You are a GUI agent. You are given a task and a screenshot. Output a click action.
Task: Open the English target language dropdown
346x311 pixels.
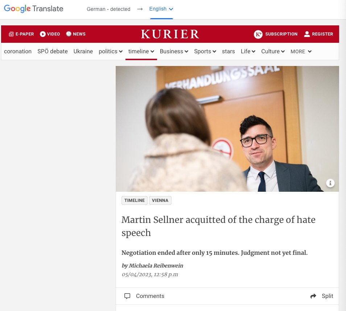(x=161, y=9)
